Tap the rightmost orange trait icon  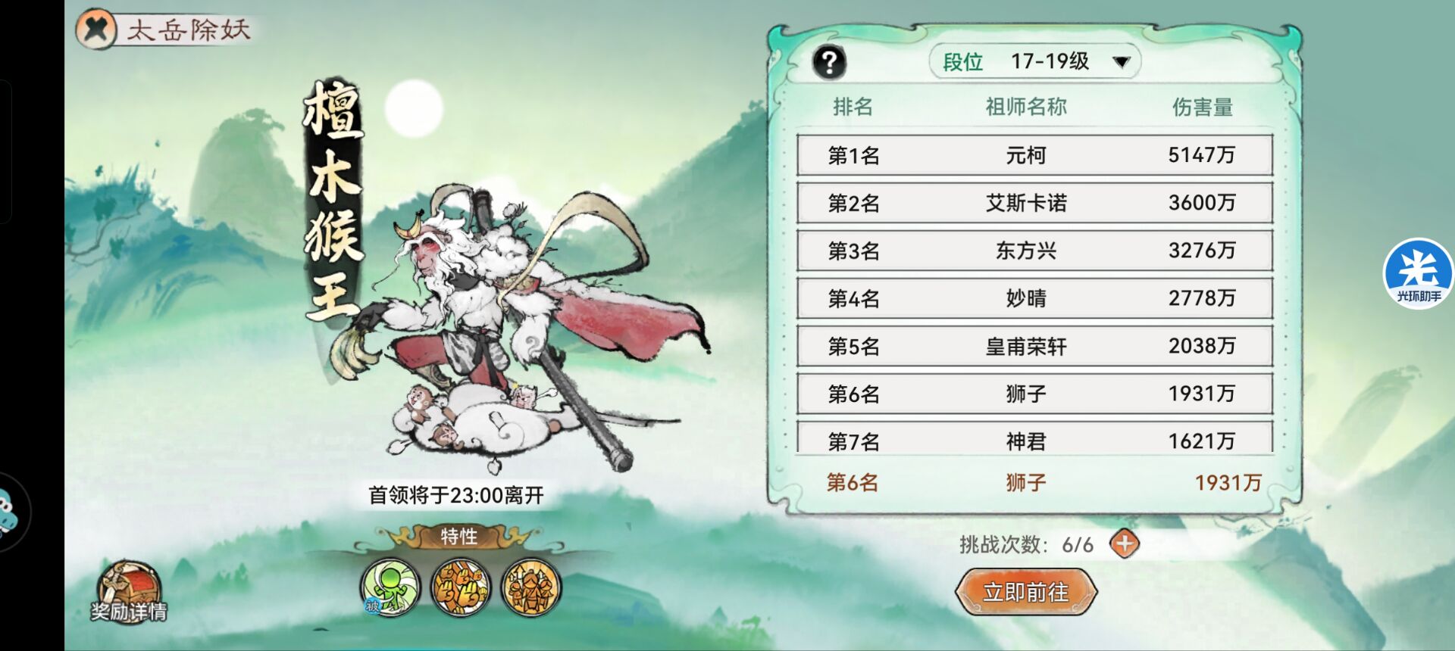click(x=531, y=587)
